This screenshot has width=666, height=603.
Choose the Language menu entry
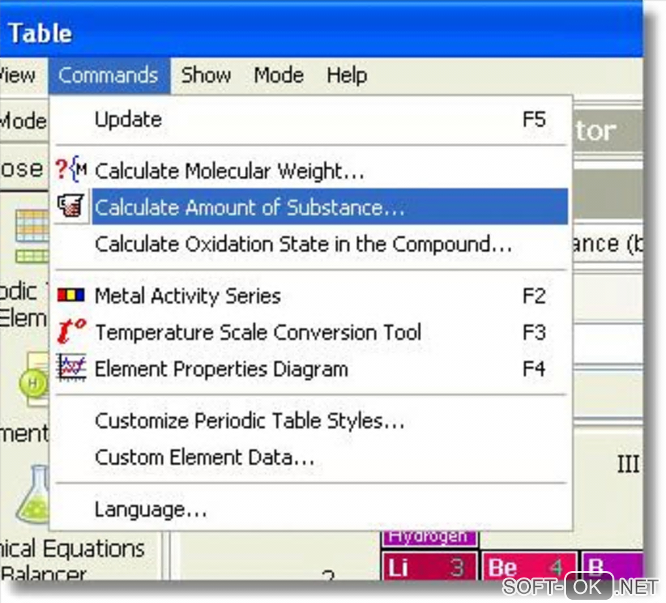[151, 509]
